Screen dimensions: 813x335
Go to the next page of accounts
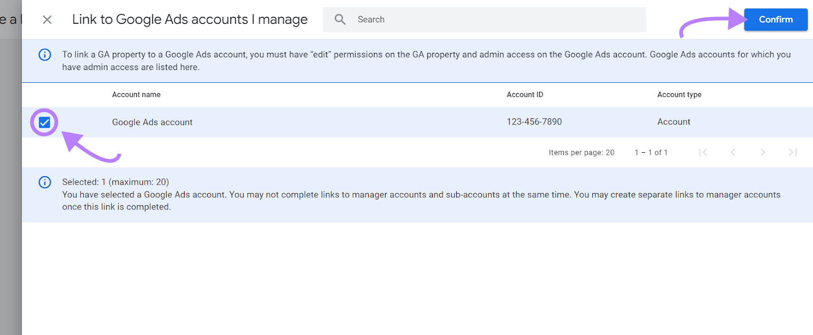tap(763, 152)
